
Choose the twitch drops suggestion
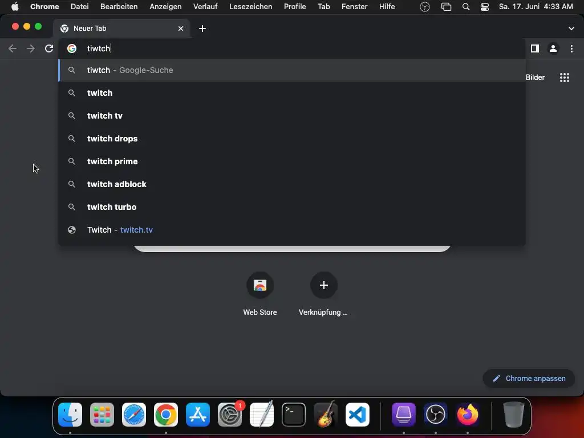[x=292, y=139]
